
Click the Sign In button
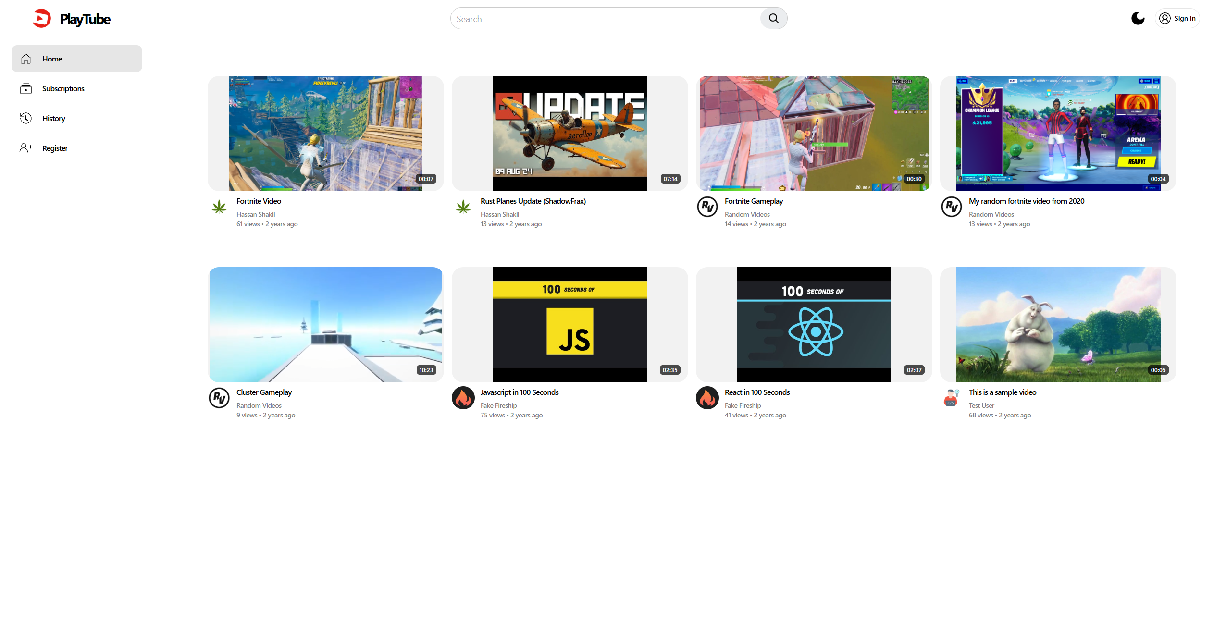coord(1177,18)
